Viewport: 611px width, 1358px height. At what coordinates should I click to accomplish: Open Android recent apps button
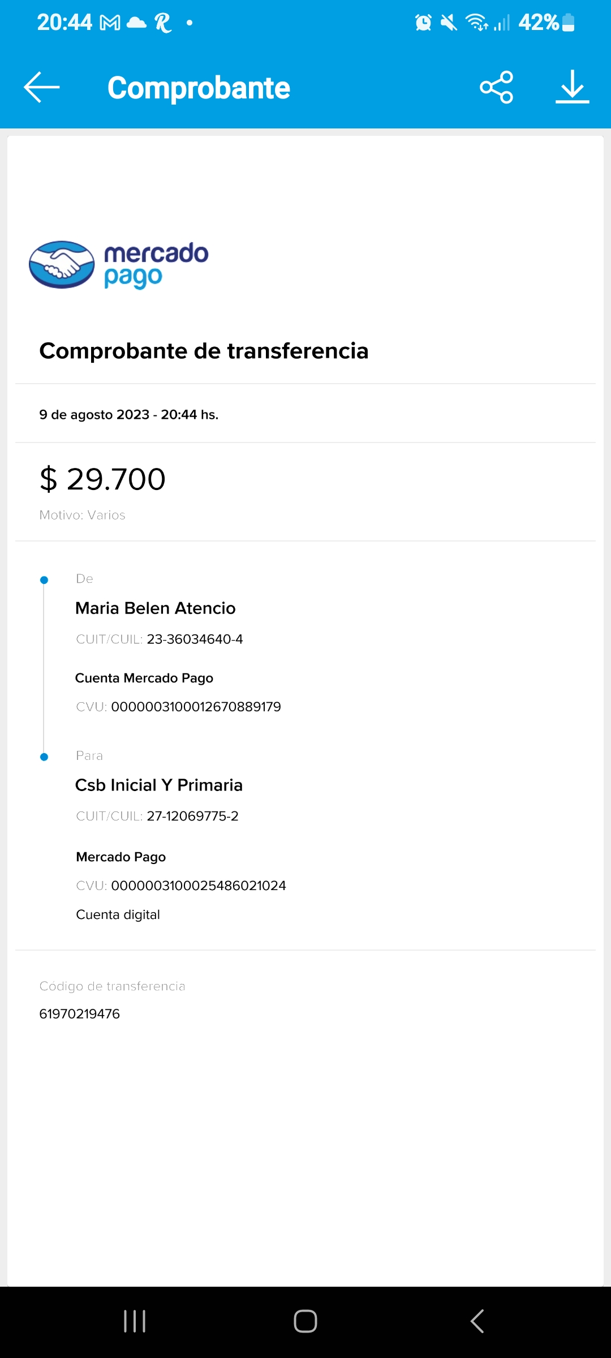tap(135, 1321)
